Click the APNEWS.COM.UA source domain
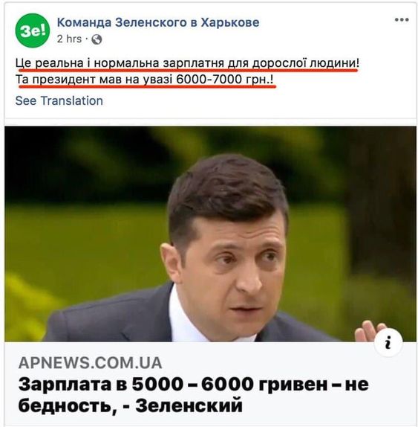This screenshot has height=427, width=418. click(x=91, y=363)
